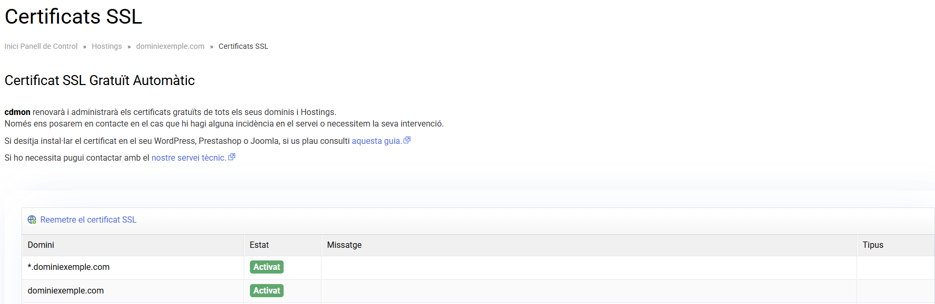Select the Missatge column header
Viewport: 935px width, 304px height.
[x=344, y=245]
